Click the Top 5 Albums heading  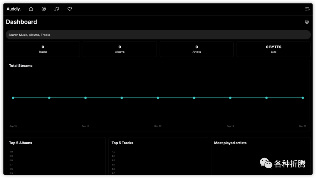point(20,143)
